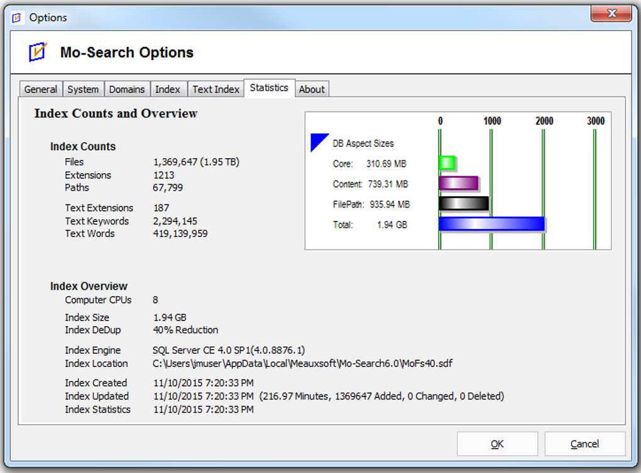Screen dimensions: 641x473
Task: Select the Index Location file path text
Action: point(302,363)
